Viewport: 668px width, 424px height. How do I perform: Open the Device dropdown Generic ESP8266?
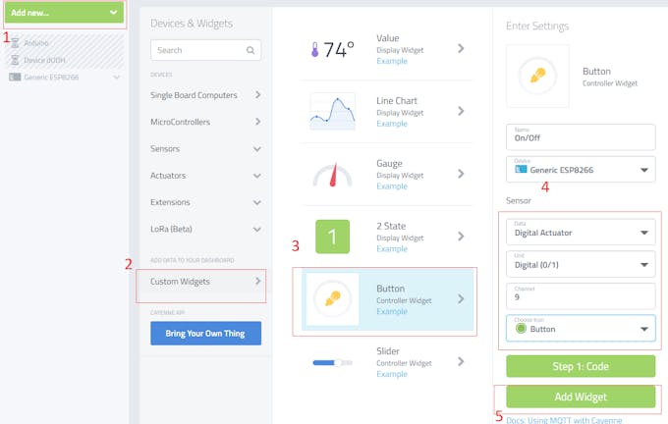581,170
